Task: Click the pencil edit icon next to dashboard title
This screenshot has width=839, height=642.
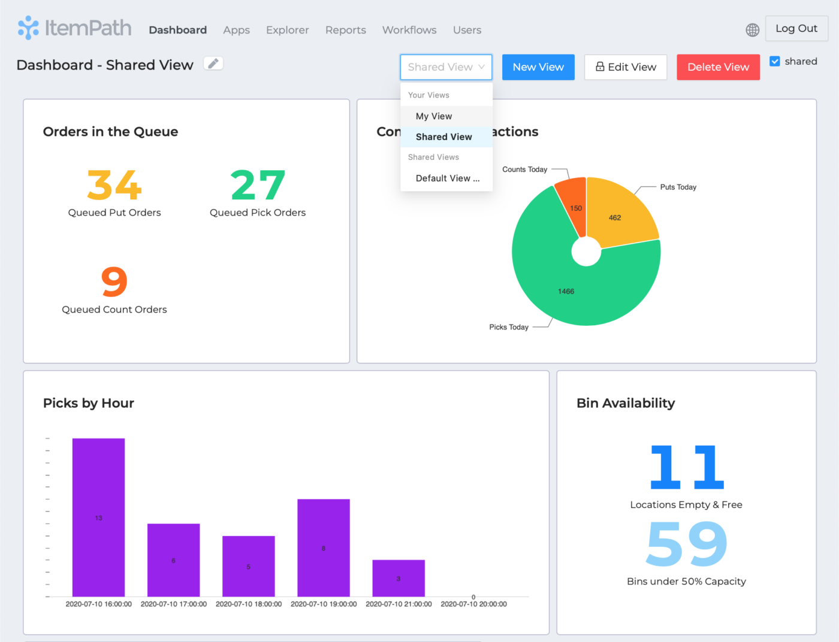Action: (213, 63)
